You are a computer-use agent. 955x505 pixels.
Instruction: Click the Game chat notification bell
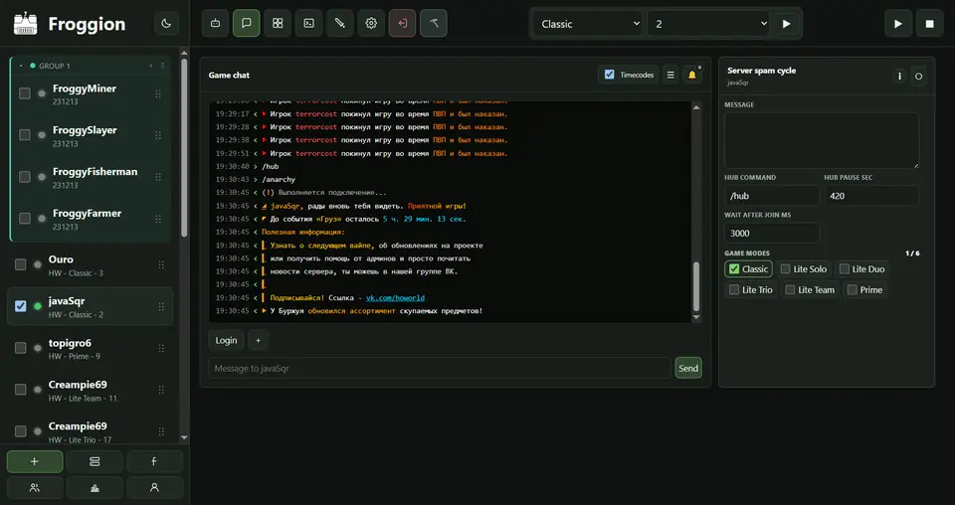[692, 75]
